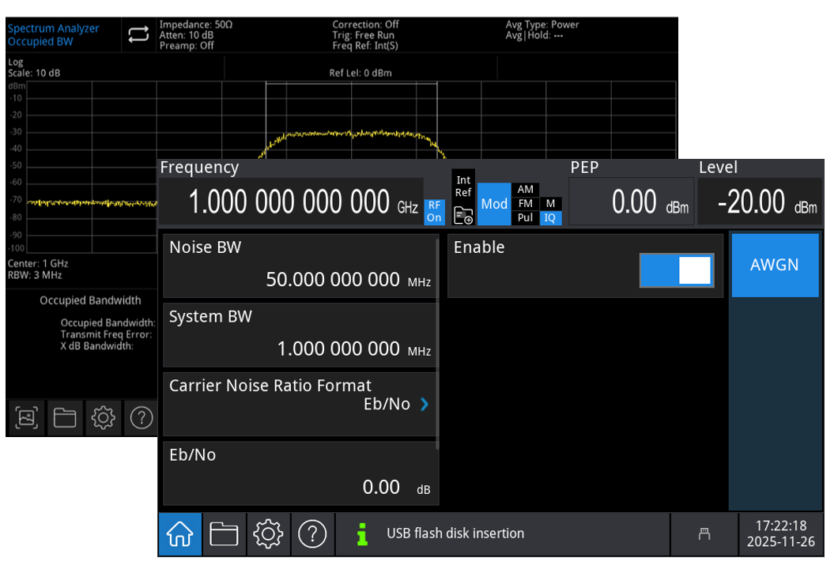Image resolution: width=838 pixels, height=573 pixels.
Task: Open help in signal generator bottom bar
Action: [312, 535]
